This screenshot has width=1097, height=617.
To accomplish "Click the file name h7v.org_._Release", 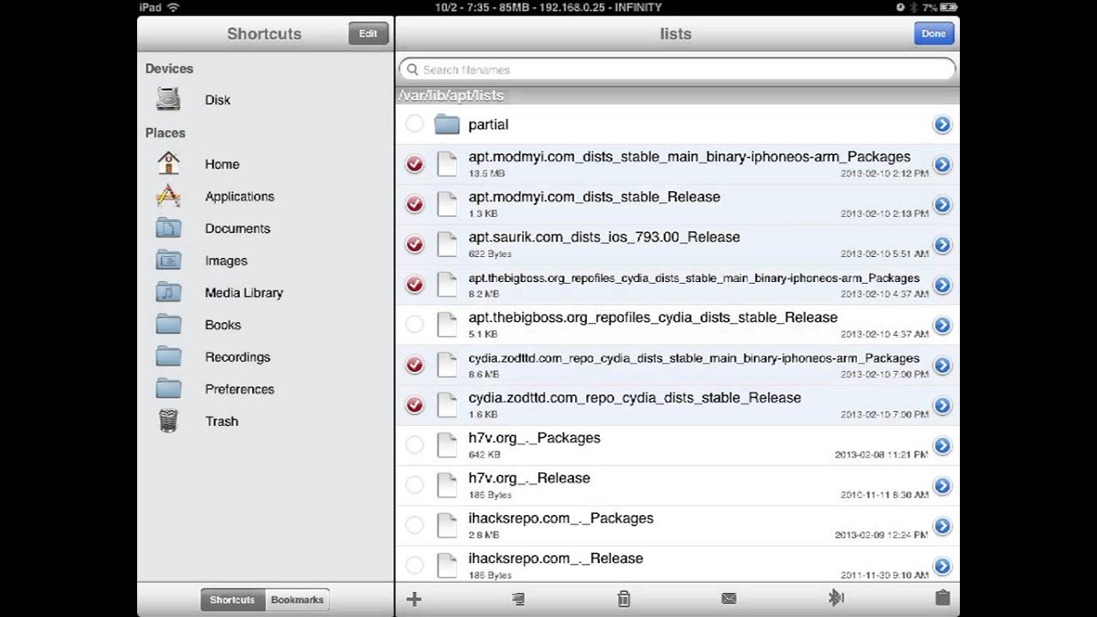I will pos(529,478).
